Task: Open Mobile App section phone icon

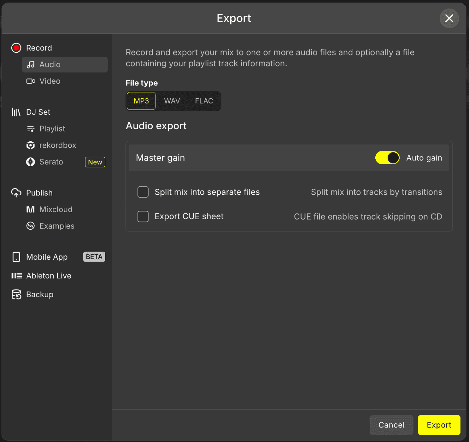Action: 16,257
